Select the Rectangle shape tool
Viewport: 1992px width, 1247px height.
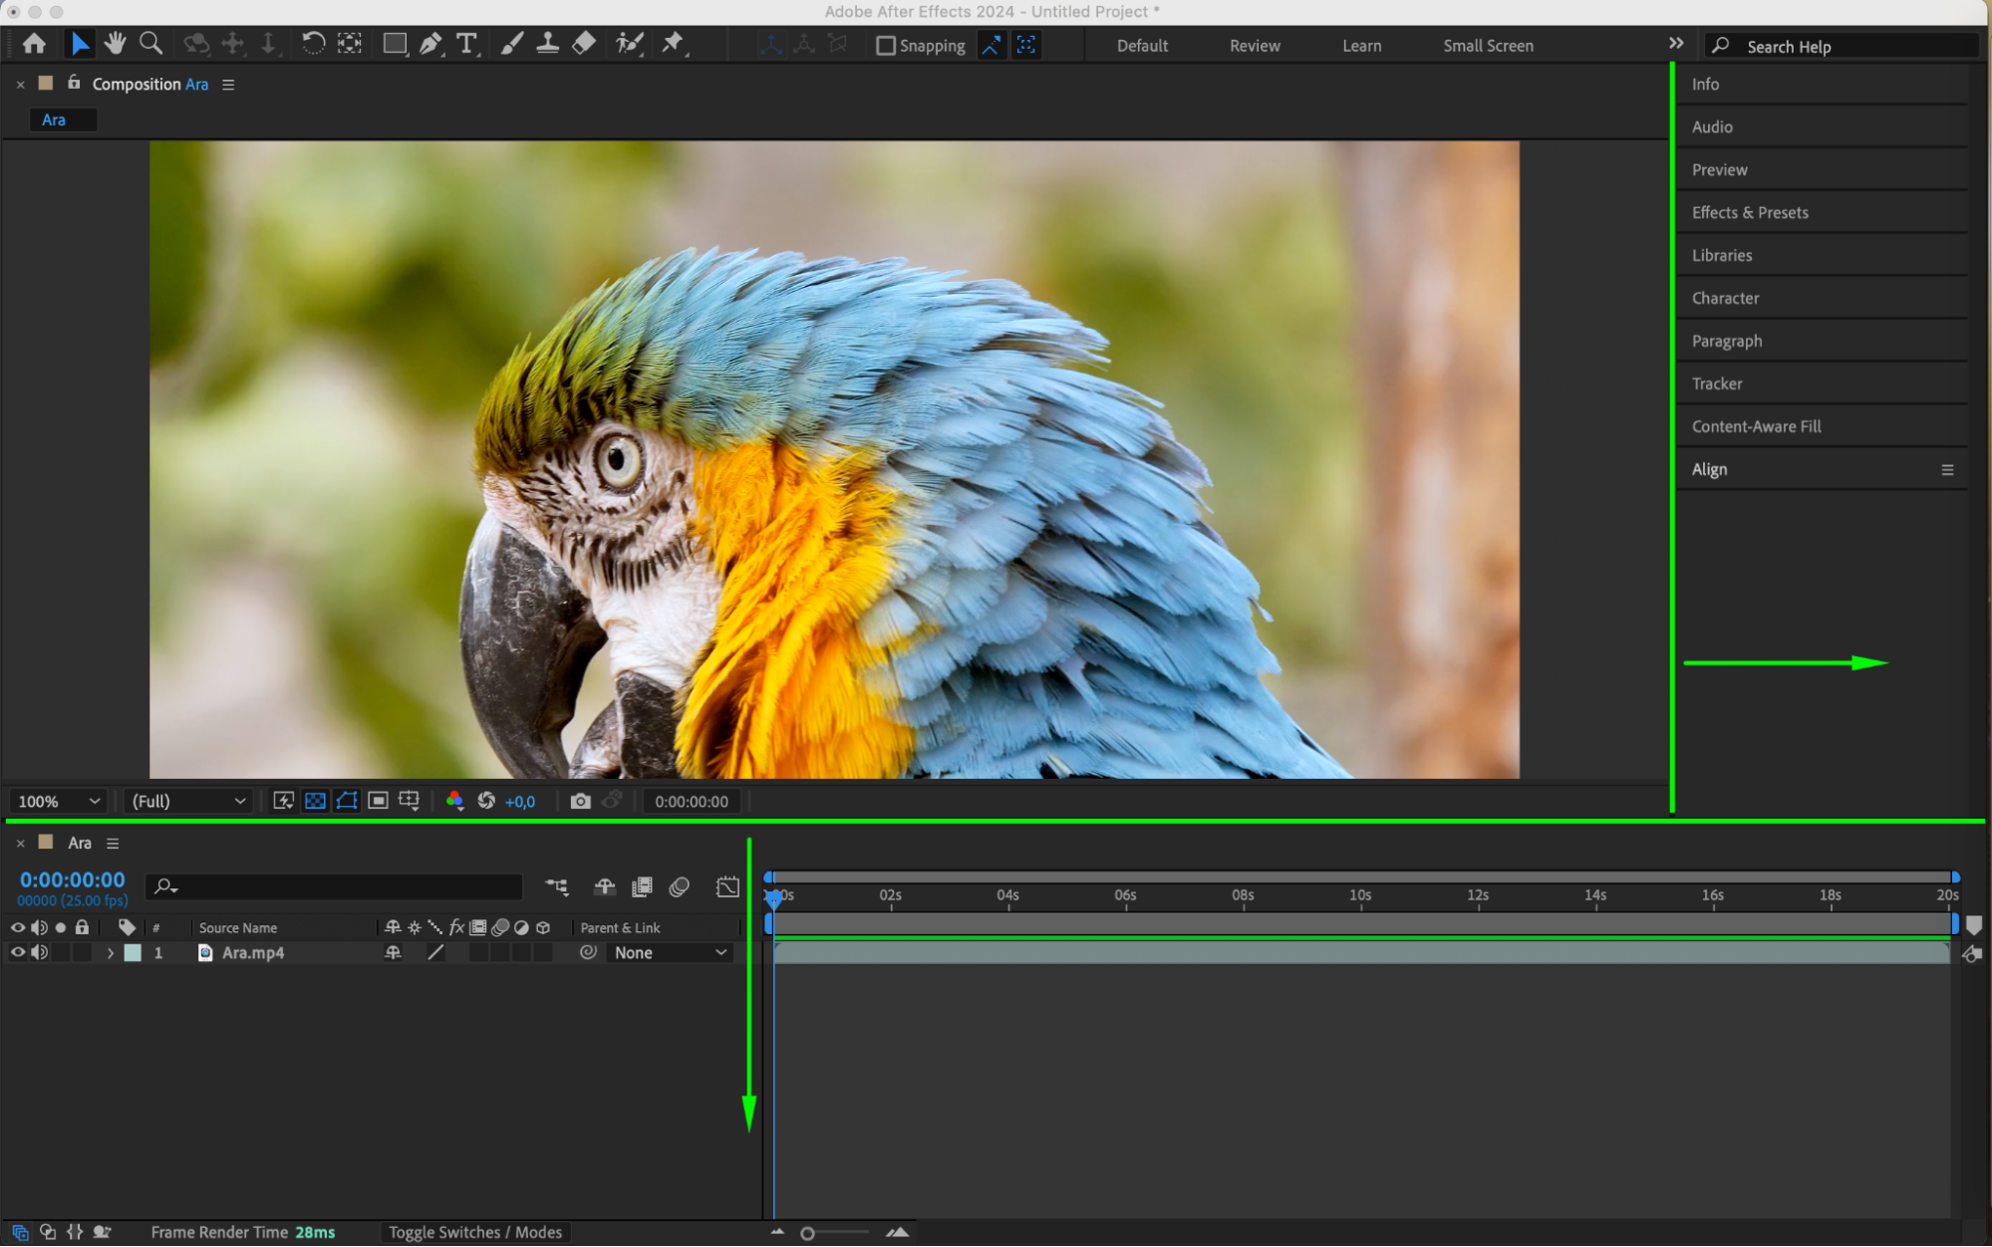pos(395,44)
